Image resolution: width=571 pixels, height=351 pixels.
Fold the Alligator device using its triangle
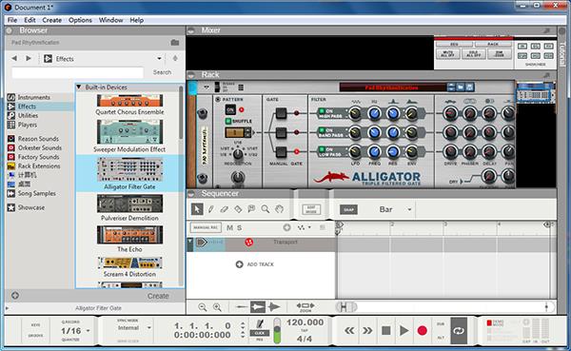pyautogui.click(x=207, y=88)
